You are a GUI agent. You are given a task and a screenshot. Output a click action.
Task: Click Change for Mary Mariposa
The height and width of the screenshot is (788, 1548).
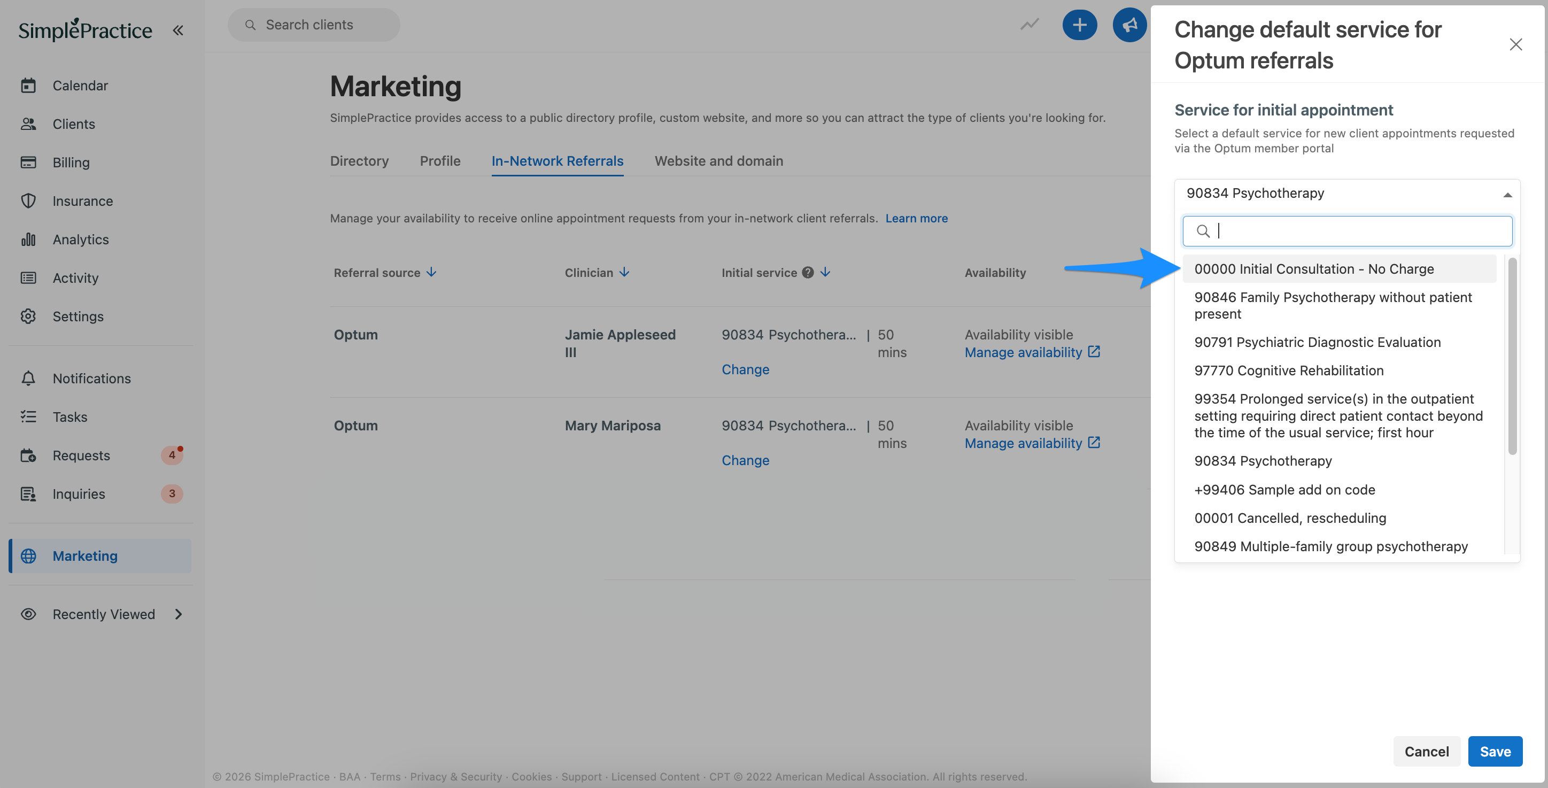(745, 460)
